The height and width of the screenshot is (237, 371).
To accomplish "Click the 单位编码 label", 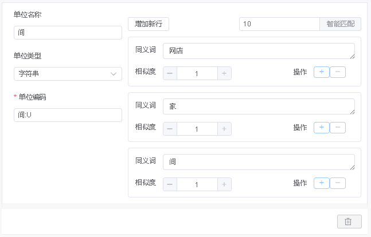I will pos(32,97).
